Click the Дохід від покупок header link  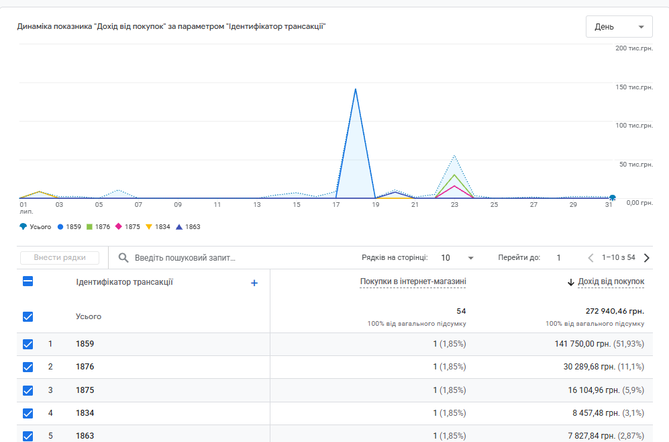pyautogui.click(x=611, y=281)
